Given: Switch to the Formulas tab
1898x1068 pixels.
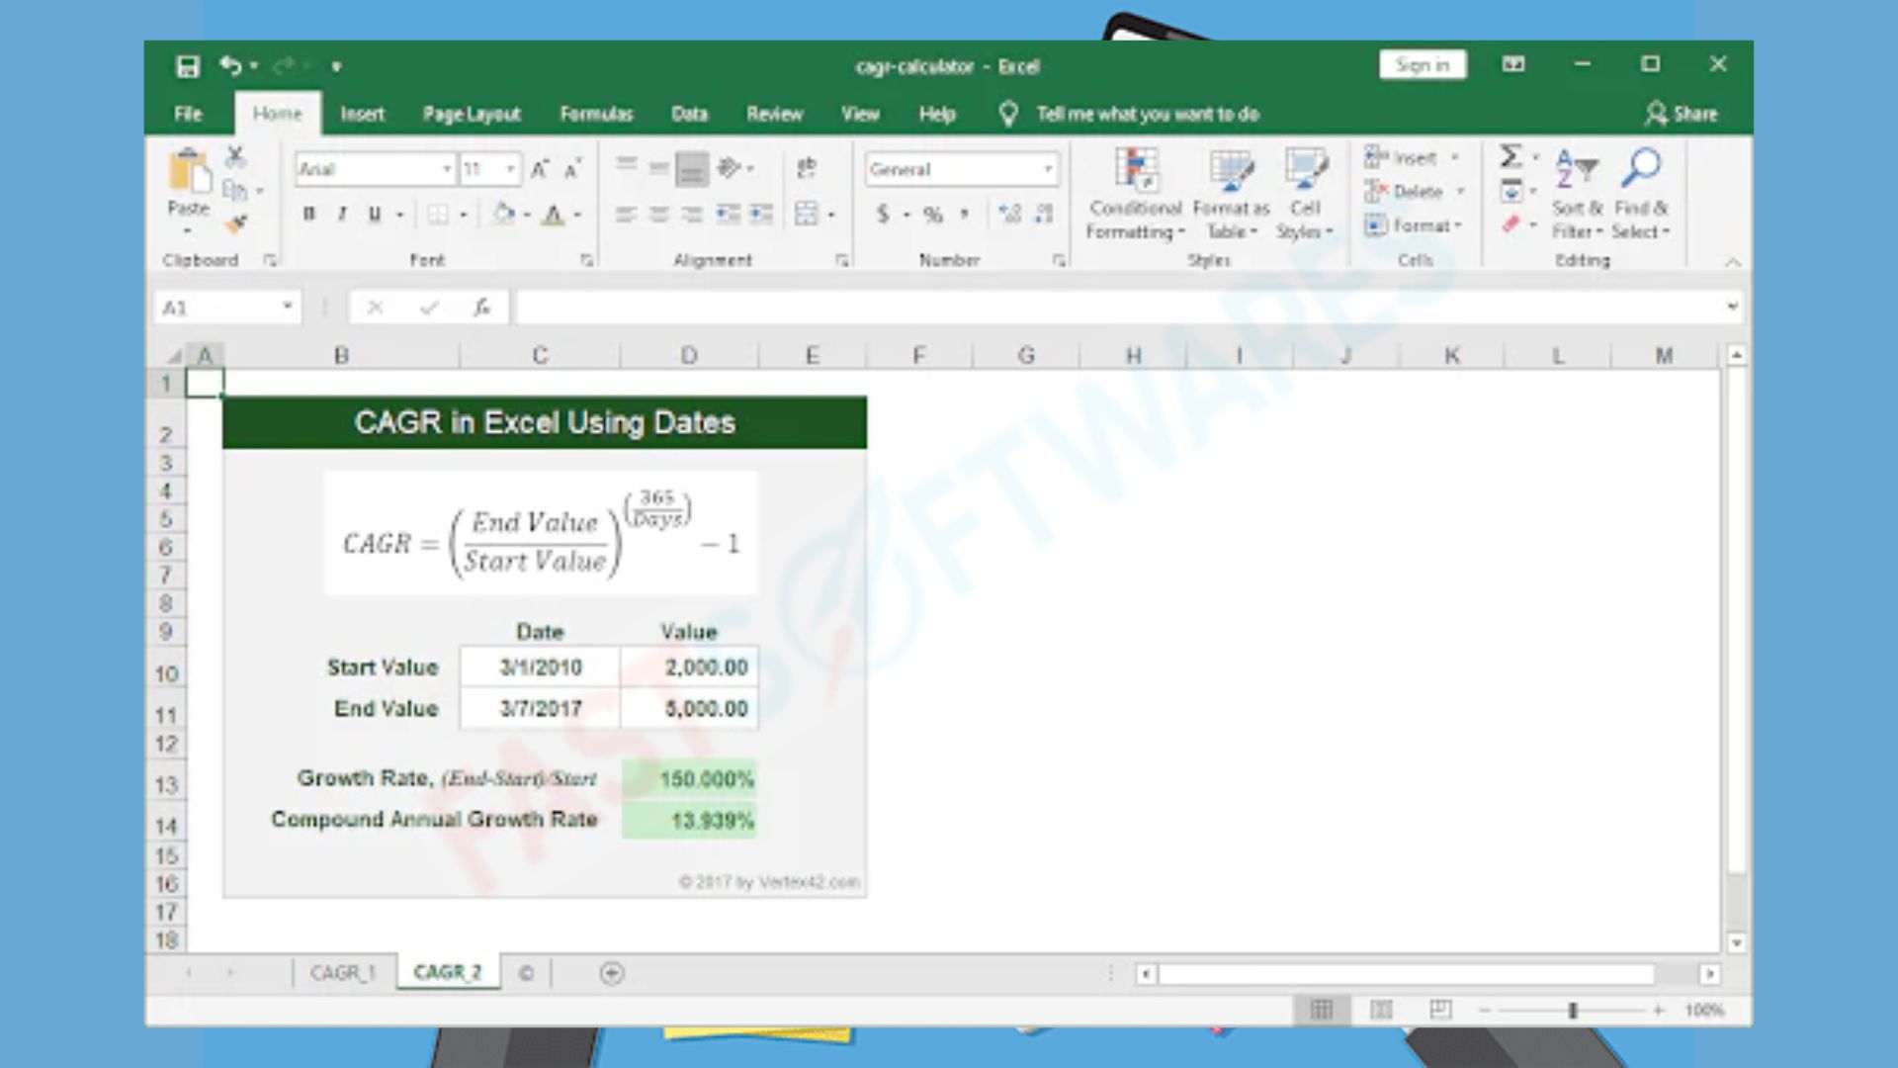Looking at the screenshot, I should click(596, 114).
